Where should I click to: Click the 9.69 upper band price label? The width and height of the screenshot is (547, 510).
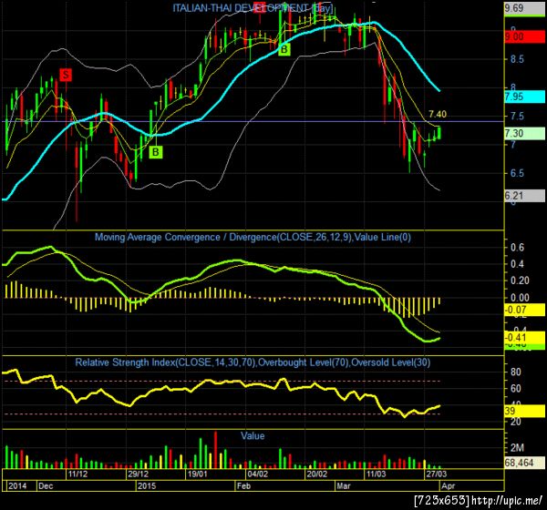[x=525, y=8]
